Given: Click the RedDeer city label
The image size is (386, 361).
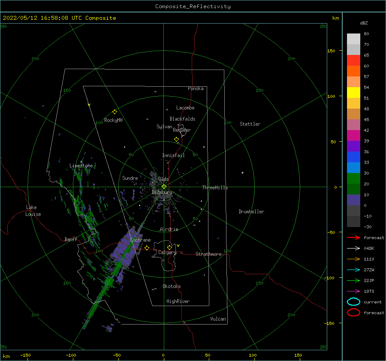Looking at the screenshot, I should click(x=182, y=130).
